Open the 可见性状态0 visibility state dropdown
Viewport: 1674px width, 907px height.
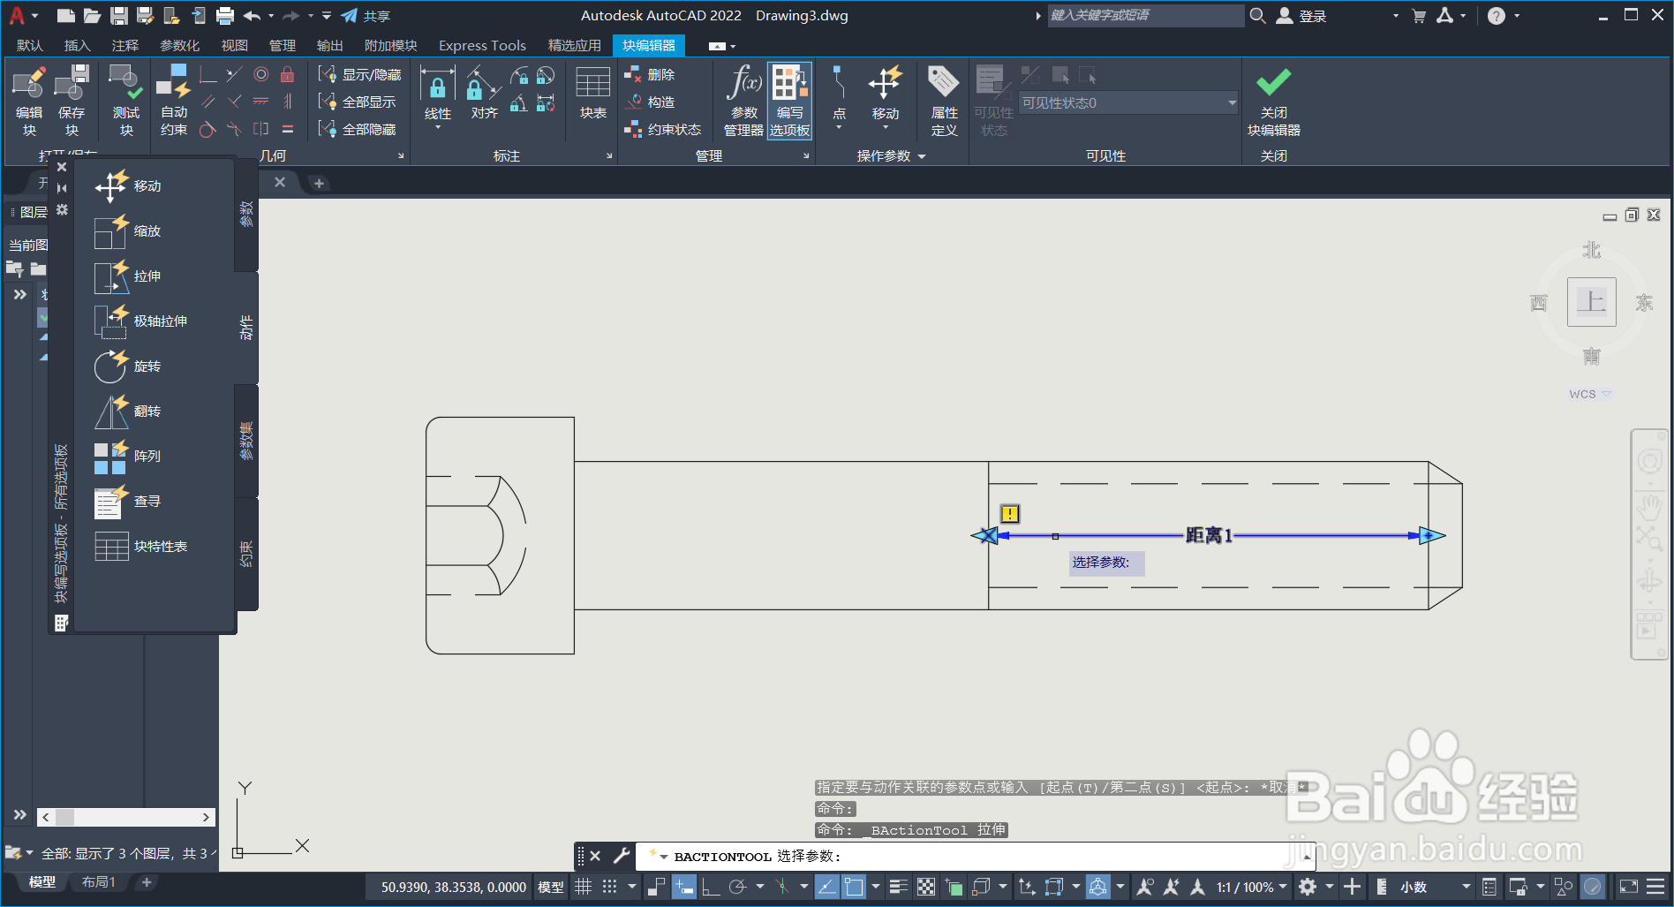click(1129, 103)
